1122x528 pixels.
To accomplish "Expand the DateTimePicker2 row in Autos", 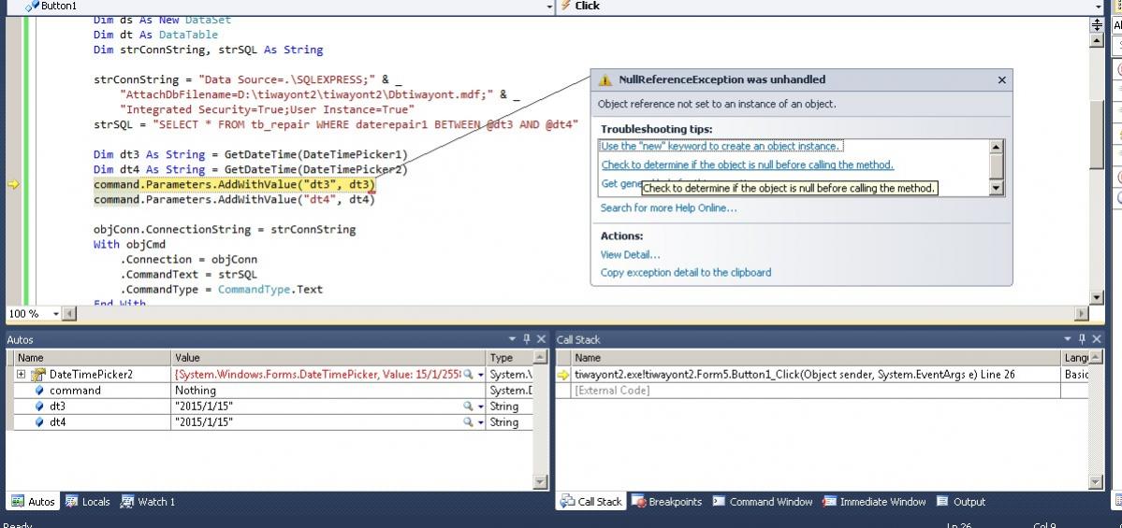I will tap(21, 375).
